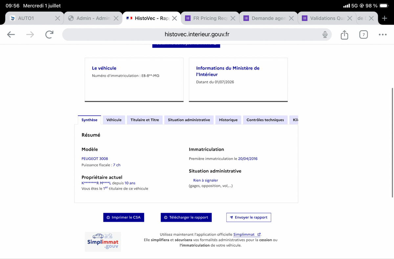
Task: Open the Véhicule tab
Action: coord(114,120)
